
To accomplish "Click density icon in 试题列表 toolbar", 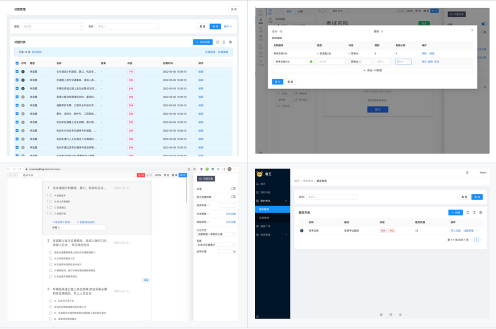I will pyautogui.click(x=224, y=43).
